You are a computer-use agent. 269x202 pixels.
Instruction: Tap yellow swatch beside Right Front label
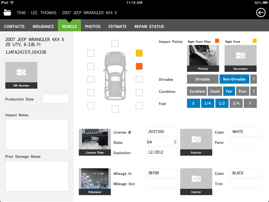click(x=254, y=41)
